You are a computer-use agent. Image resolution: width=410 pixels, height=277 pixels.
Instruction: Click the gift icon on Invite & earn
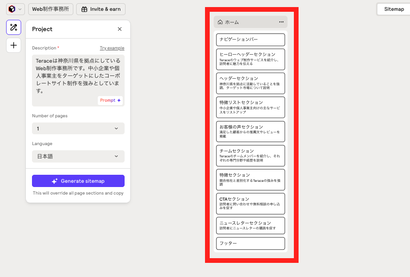pos(84,9)
